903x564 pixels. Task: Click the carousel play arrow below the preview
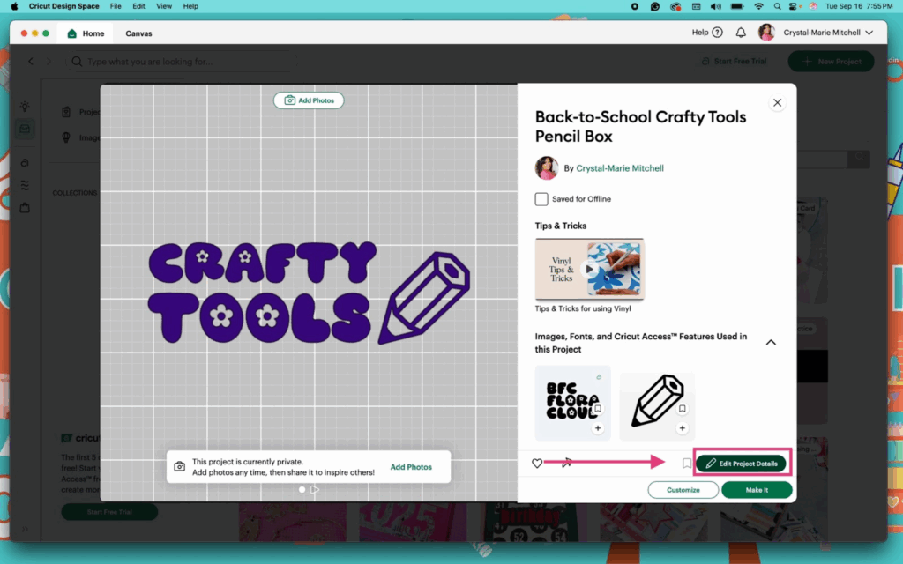315,490
